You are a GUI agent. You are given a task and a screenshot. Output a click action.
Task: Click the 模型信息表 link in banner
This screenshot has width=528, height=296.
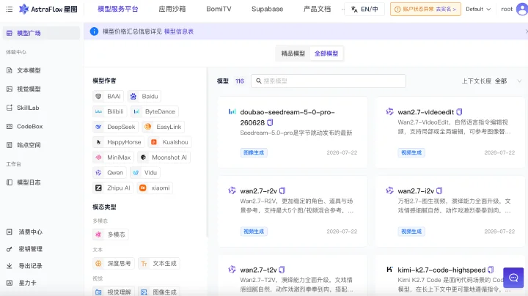click(x=179, y=32)
